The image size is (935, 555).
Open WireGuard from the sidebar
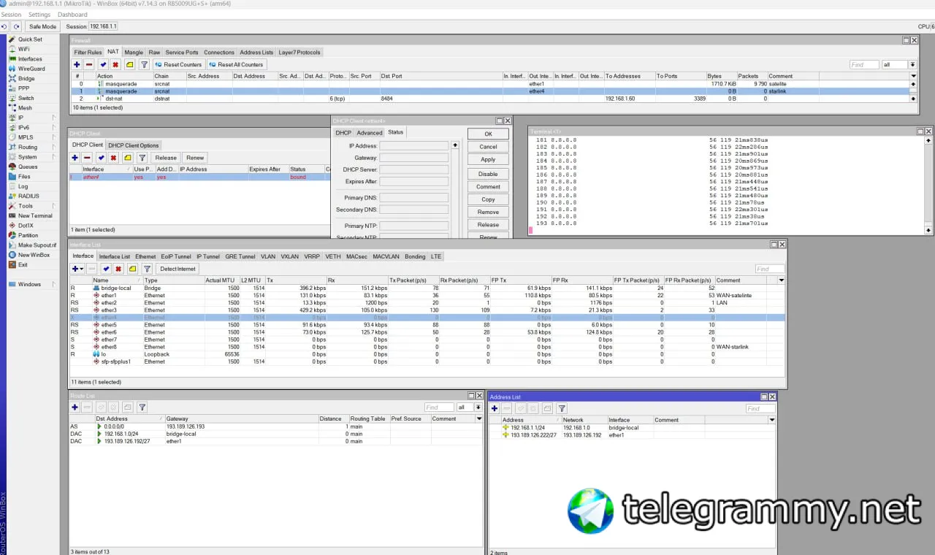coord(31,69)
